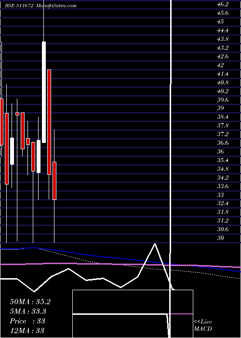Click the 40.8 price axis label
The image size is (241, 338).
[x=223, y=83]
